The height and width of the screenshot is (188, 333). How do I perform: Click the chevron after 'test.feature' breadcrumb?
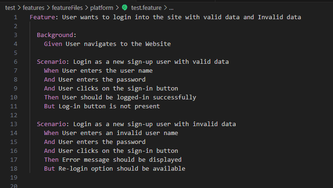tap(165, 8)
